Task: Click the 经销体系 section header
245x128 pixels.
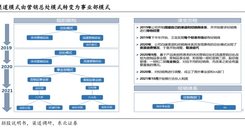Action: pos(188,88)
